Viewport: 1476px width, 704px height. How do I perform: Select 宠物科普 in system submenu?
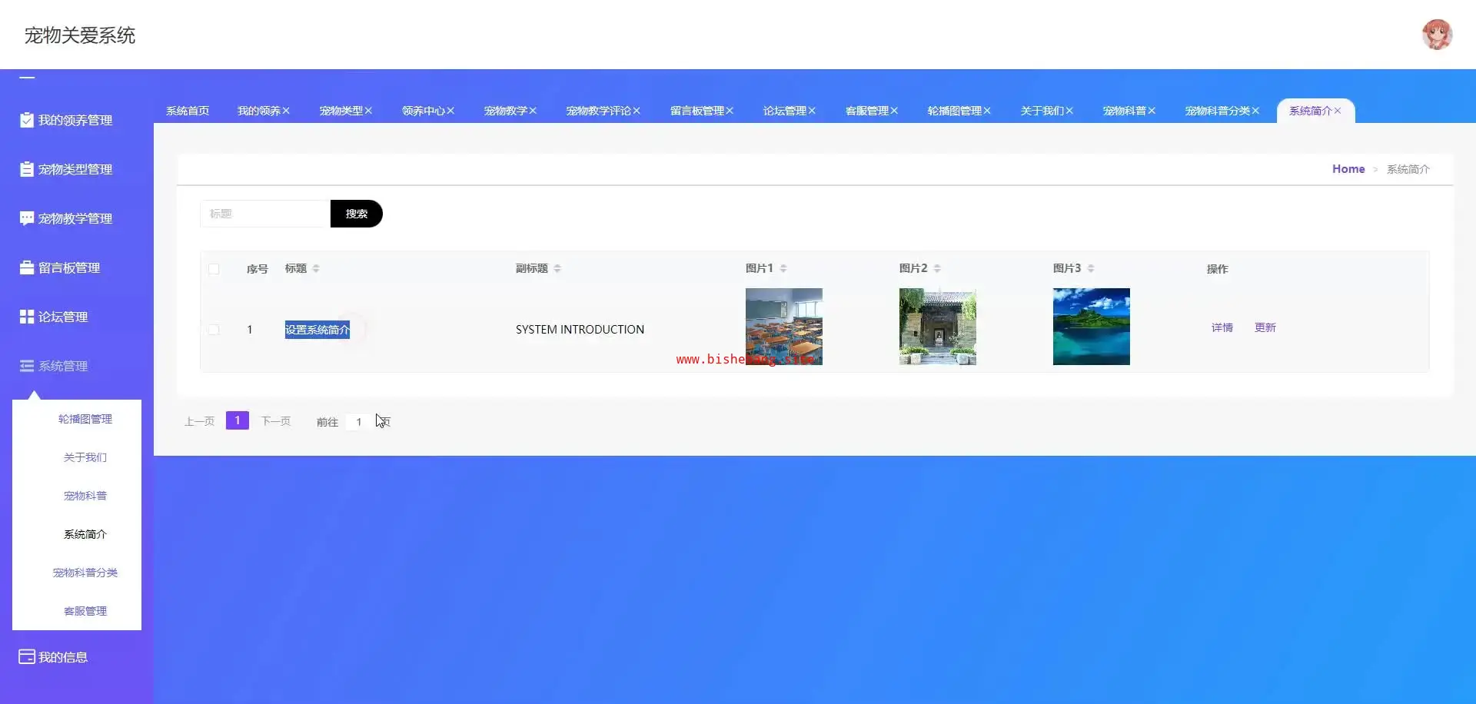click(85, 496)
